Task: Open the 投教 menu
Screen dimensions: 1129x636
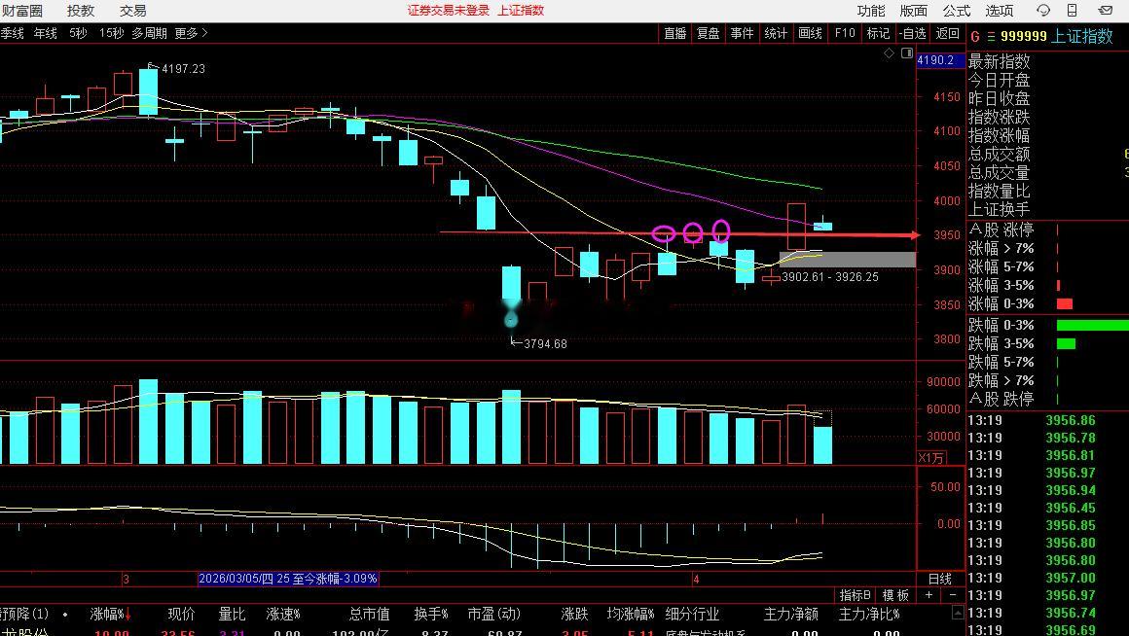Action: 81,11
